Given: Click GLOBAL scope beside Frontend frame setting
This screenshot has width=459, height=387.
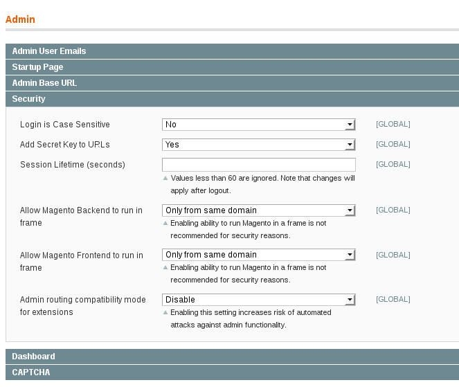Looking at the screenshot, I should click(x=393, y=255).
